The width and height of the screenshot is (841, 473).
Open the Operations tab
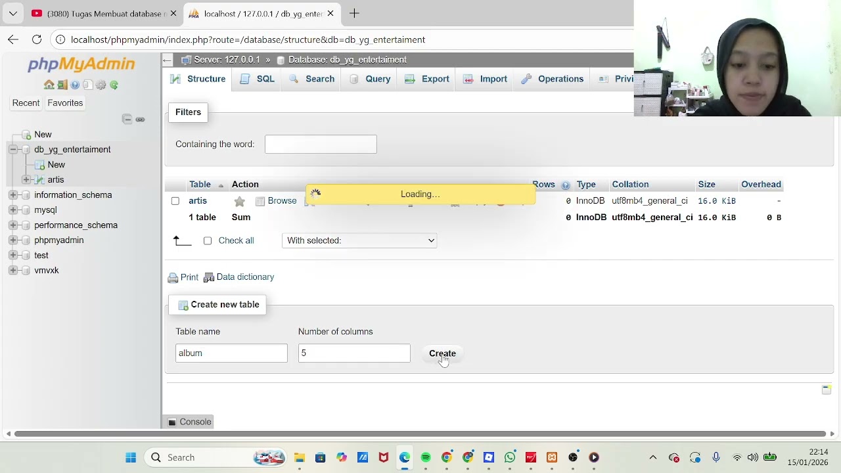tap(553, 79)
